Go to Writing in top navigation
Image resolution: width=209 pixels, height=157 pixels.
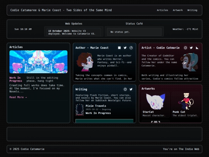[192, 10]
